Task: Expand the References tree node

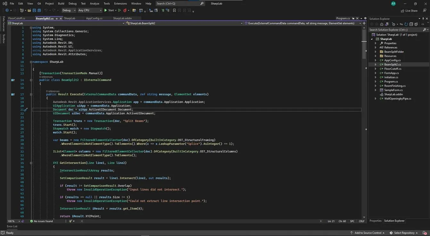Action: click(x=376, y=47)
